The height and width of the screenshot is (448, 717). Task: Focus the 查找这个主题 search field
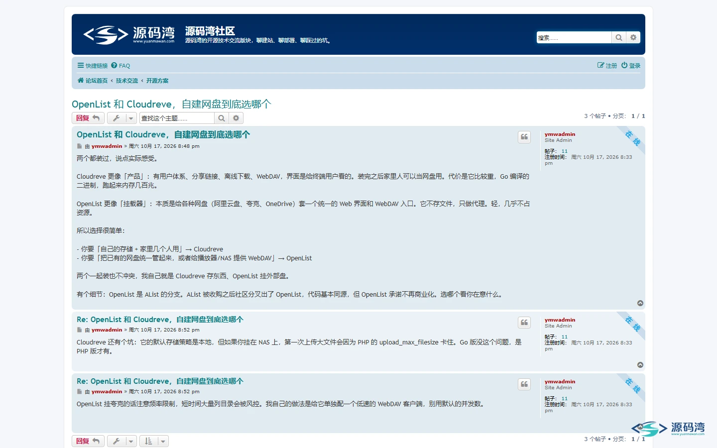pyautogui.click(x=177, y=118)
